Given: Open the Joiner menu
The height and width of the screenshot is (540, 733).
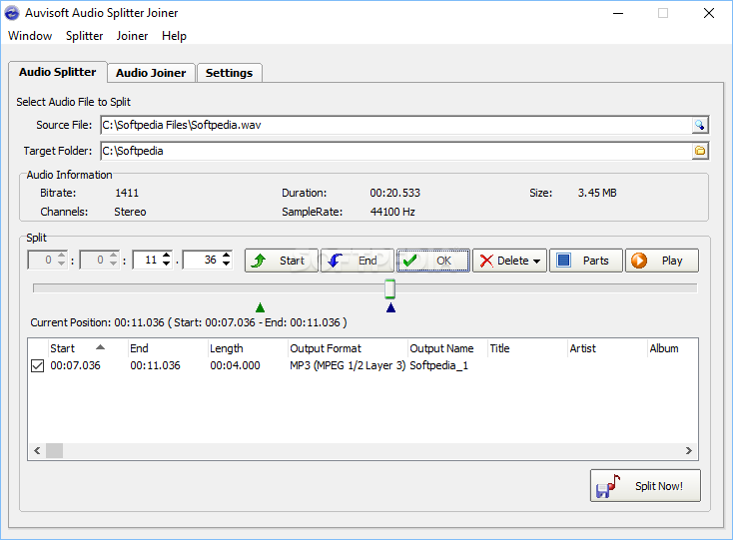Looking at the screenshot, I should point(132,36).
